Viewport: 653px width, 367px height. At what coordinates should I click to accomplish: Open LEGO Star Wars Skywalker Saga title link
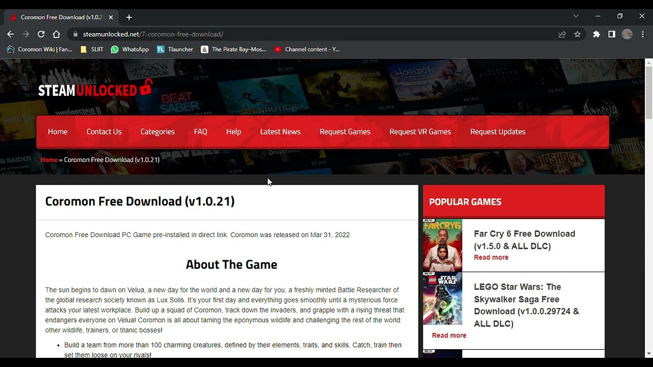pos(526,305)
